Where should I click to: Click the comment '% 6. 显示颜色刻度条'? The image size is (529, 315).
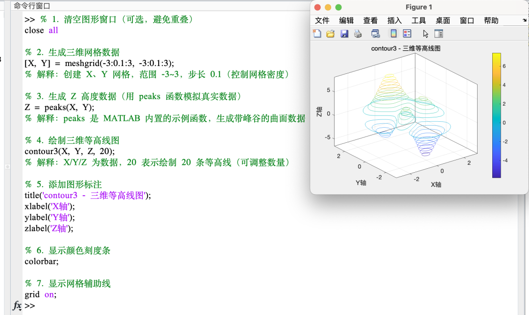68,250
